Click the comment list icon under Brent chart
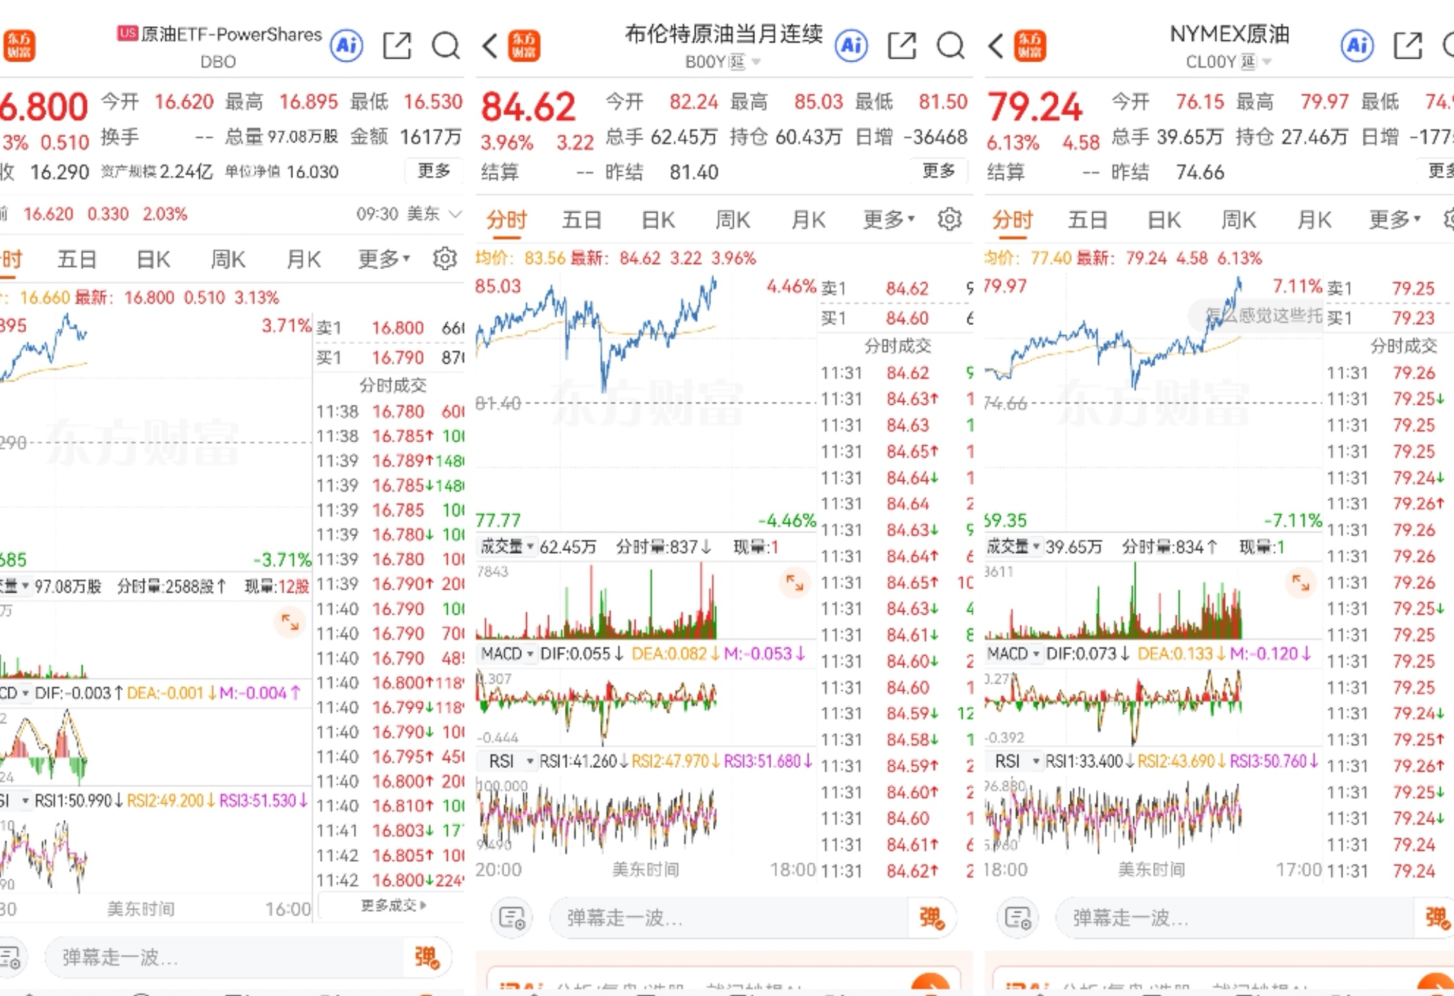Screen dimensions: 1454x996 (512, 918)
